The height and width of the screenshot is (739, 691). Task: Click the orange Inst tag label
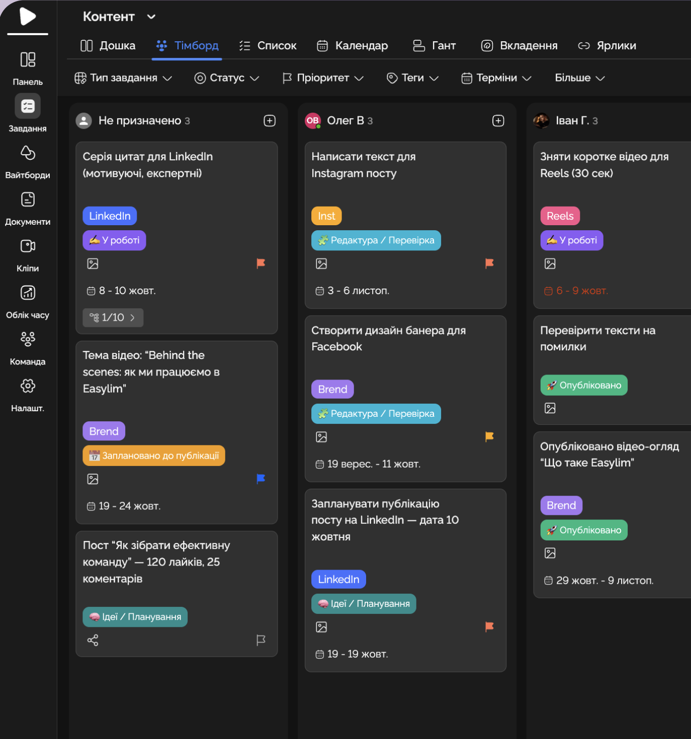326,216
